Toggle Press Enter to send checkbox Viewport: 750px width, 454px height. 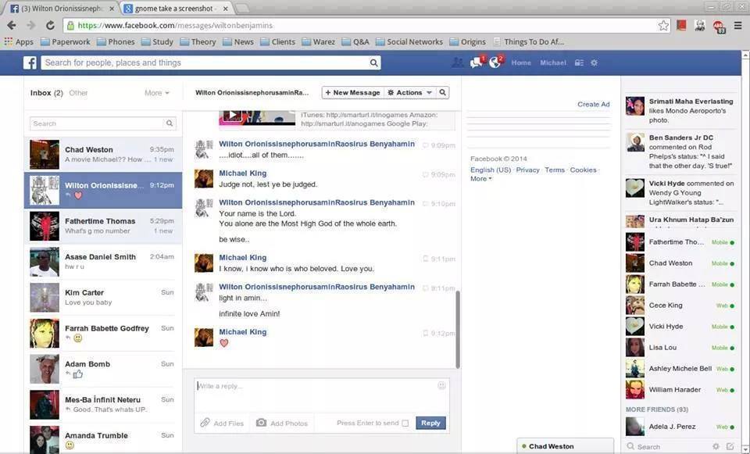[x=405, y=424]
